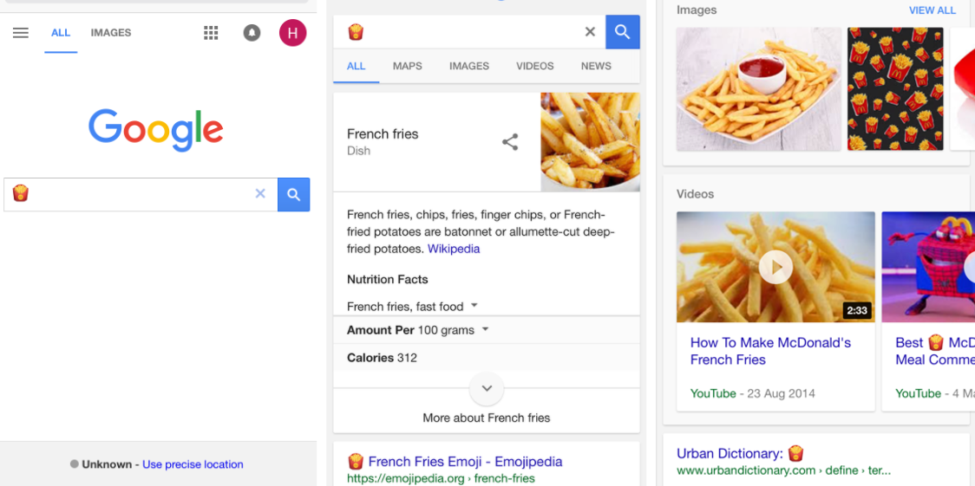Screen dimensions: 975x486
Task: Clear the results page search field
Action: coord(590,32)
